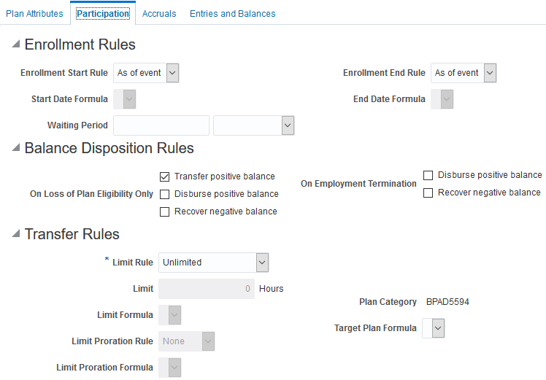Viewport: 546px width, 380px height.
Task: Select the Participation tab
Action: (103, 14)
